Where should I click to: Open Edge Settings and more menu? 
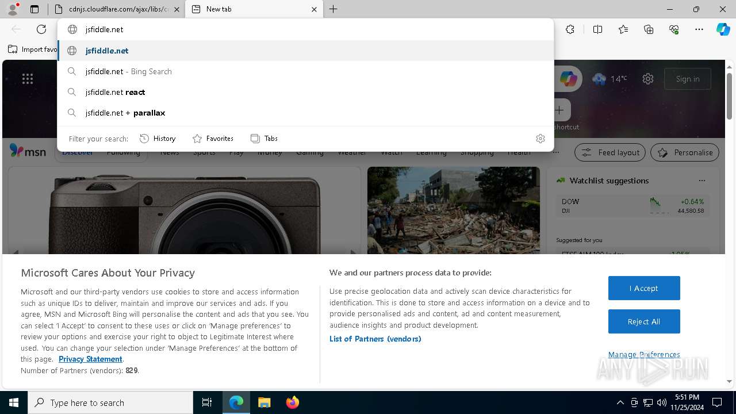click(x=699, y=29)
